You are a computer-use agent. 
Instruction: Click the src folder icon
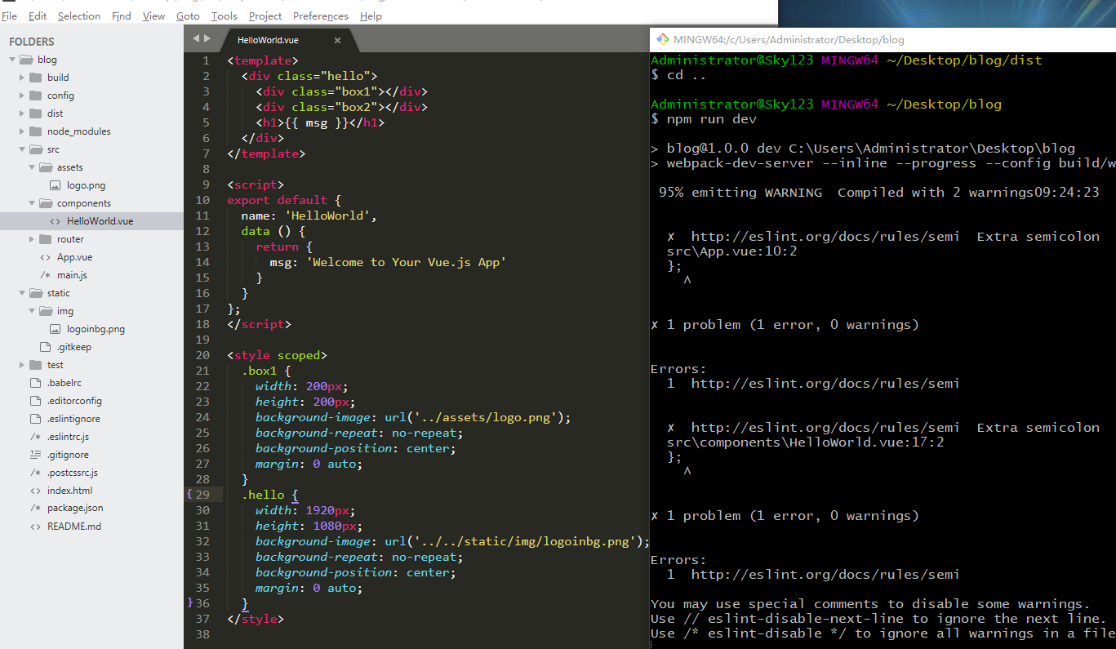[x=35, y=149]
